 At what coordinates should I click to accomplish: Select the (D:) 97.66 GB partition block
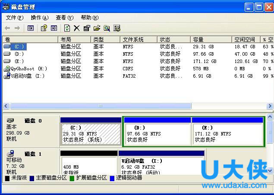(x=157, y=134)
